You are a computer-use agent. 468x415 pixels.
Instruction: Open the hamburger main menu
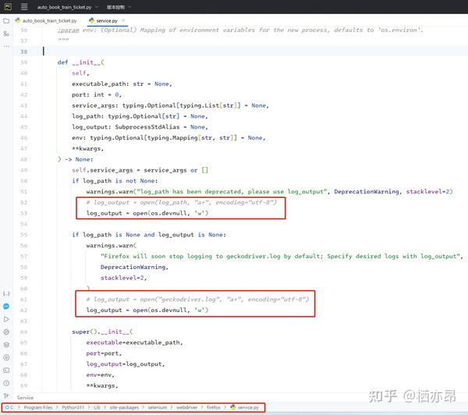[24, 7]
